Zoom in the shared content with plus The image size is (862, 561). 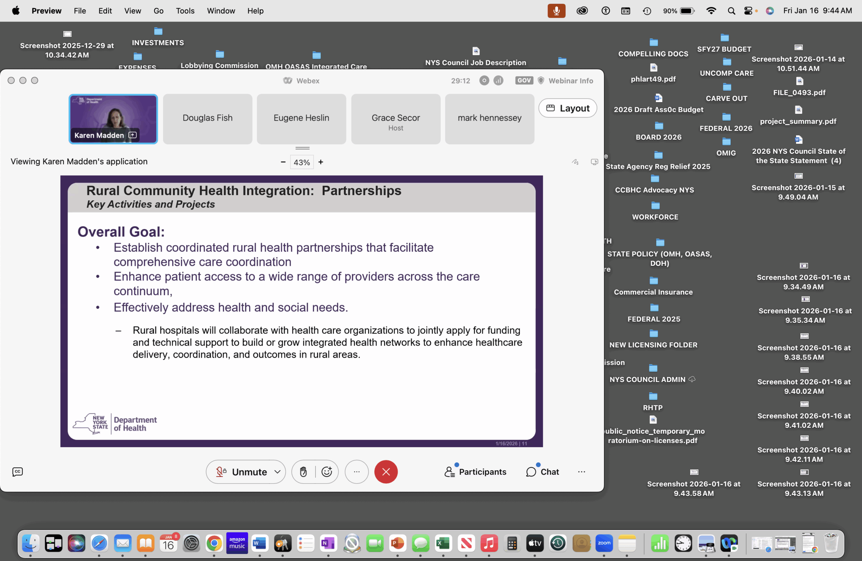pos(321,162)
